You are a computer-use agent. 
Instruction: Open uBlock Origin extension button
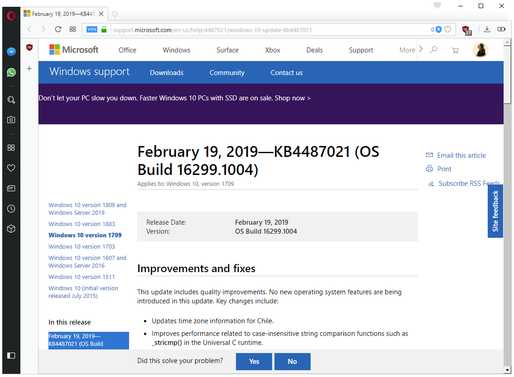467,30
